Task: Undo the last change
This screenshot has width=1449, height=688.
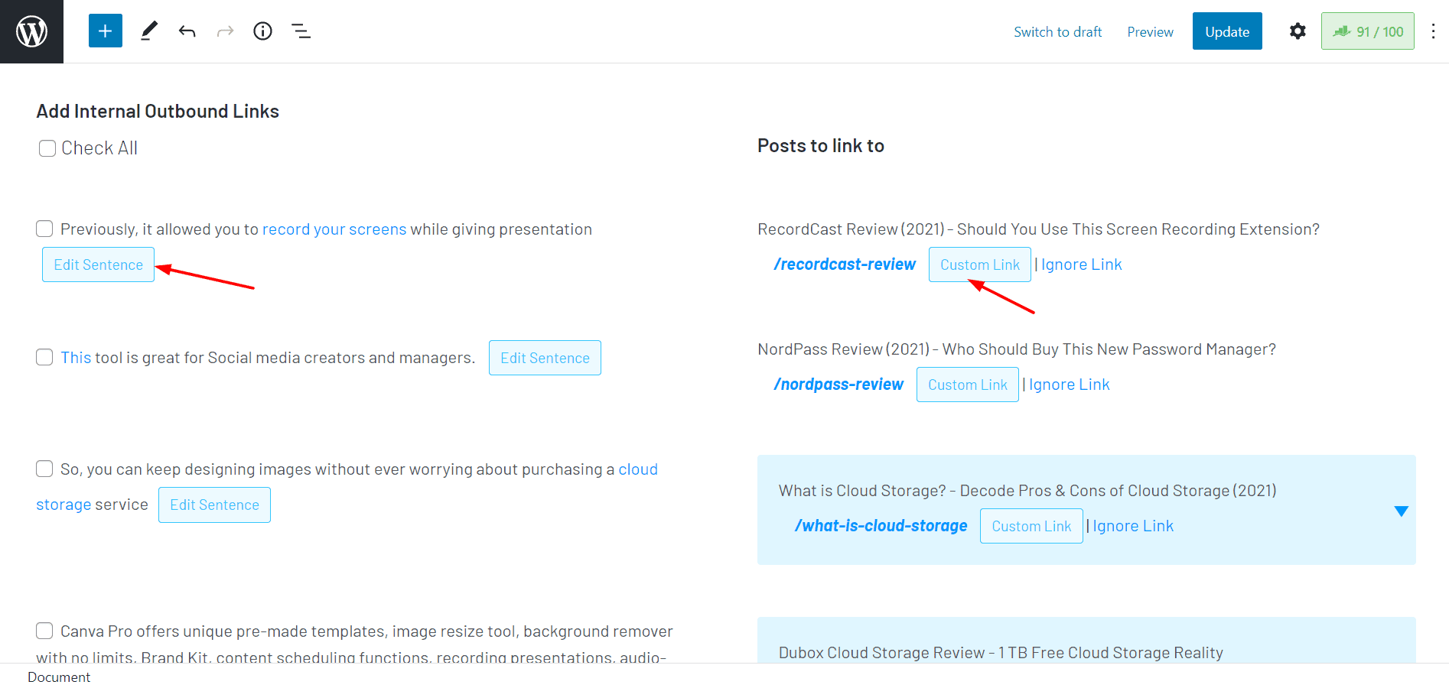Action: point(187,31)
